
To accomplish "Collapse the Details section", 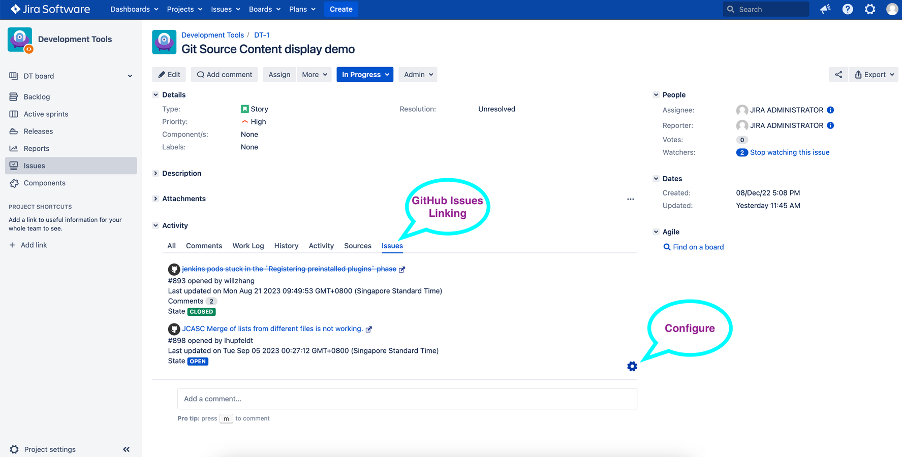I will (155, 95).
